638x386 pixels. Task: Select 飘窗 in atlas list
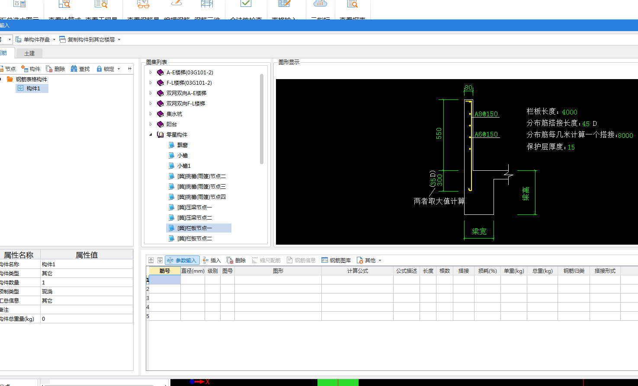tap(182, 145)
